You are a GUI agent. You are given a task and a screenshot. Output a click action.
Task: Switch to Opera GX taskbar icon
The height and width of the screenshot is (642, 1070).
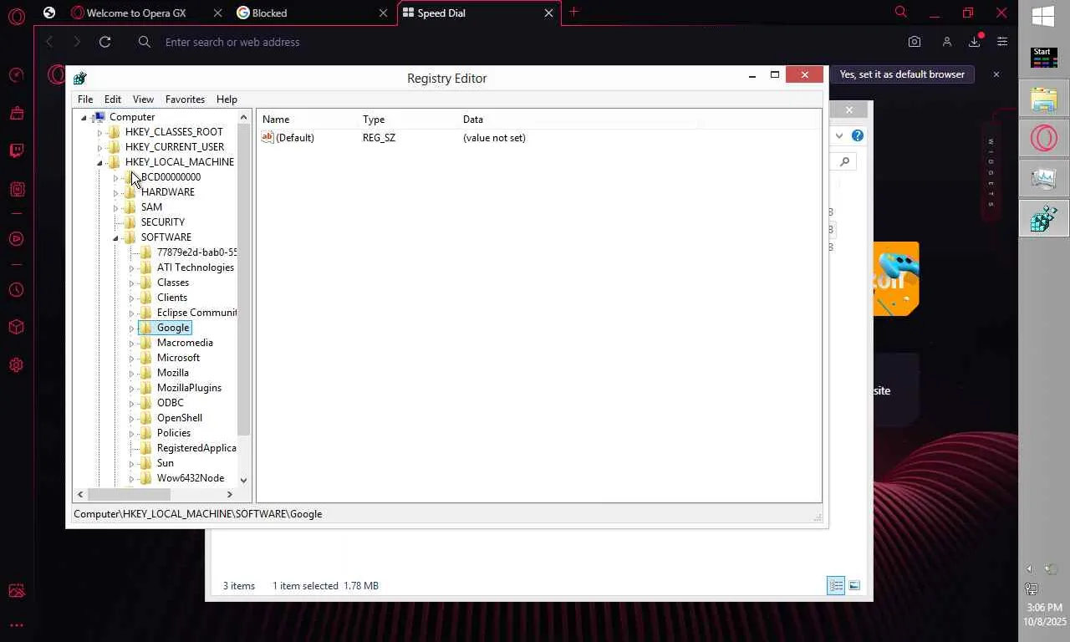[x=1044, y=138]
